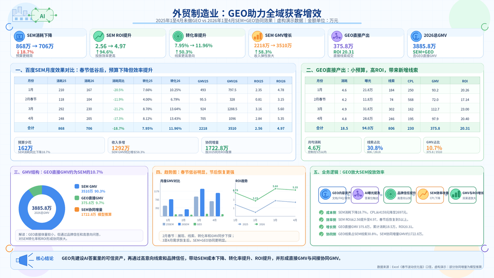This screenshot has height=278, width=494.
Task: Click the main title 外贸制造业:GEO助力全域获客增效
Action: 247,12
